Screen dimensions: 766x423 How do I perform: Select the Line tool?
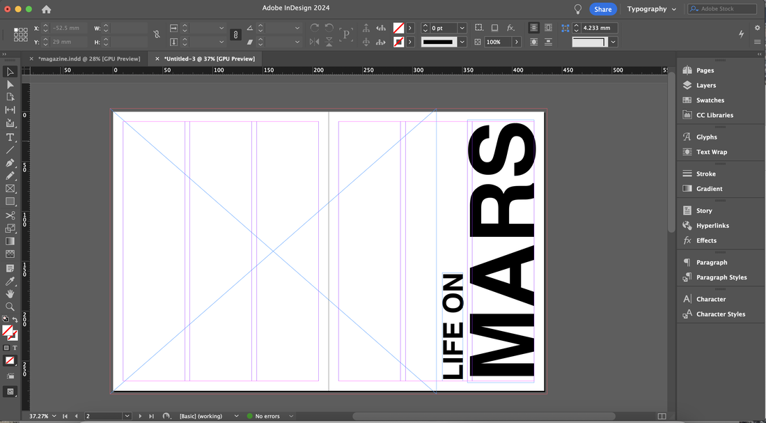[x=10, y=150]
